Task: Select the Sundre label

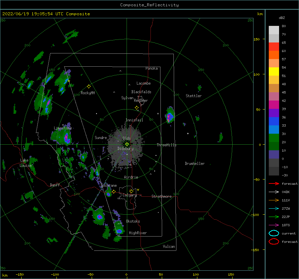Action: 101,137
